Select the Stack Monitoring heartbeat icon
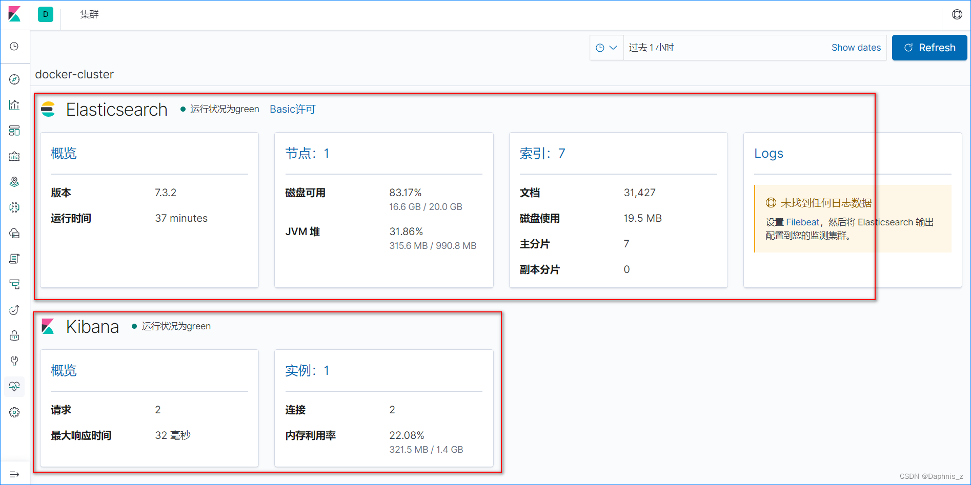Screen dimensions: 971x485 coord(14,387)
